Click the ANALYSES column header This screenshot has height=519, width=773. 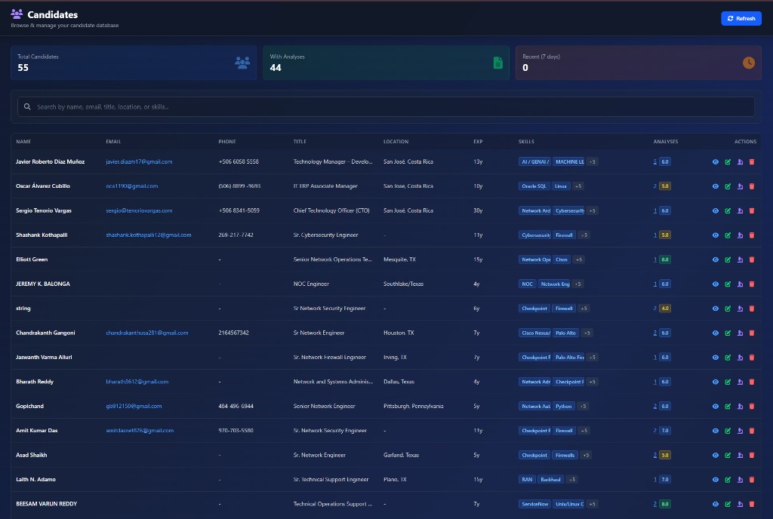[666, 142]
